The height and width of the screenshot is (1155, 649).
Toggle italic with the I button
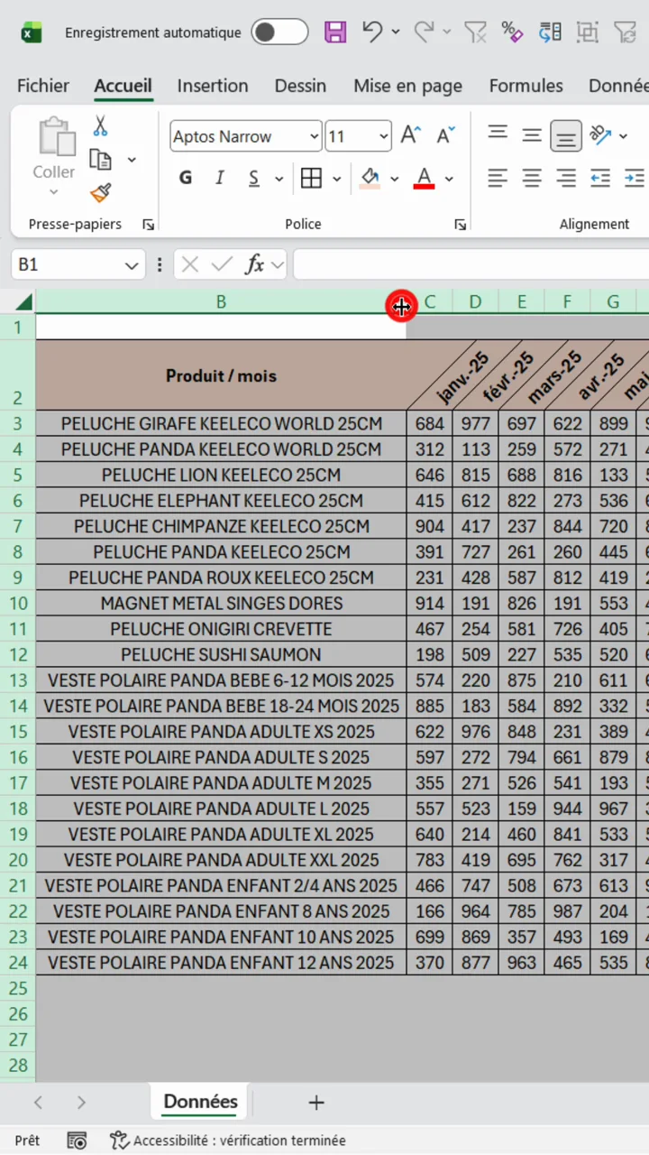[x=219, y=178]
